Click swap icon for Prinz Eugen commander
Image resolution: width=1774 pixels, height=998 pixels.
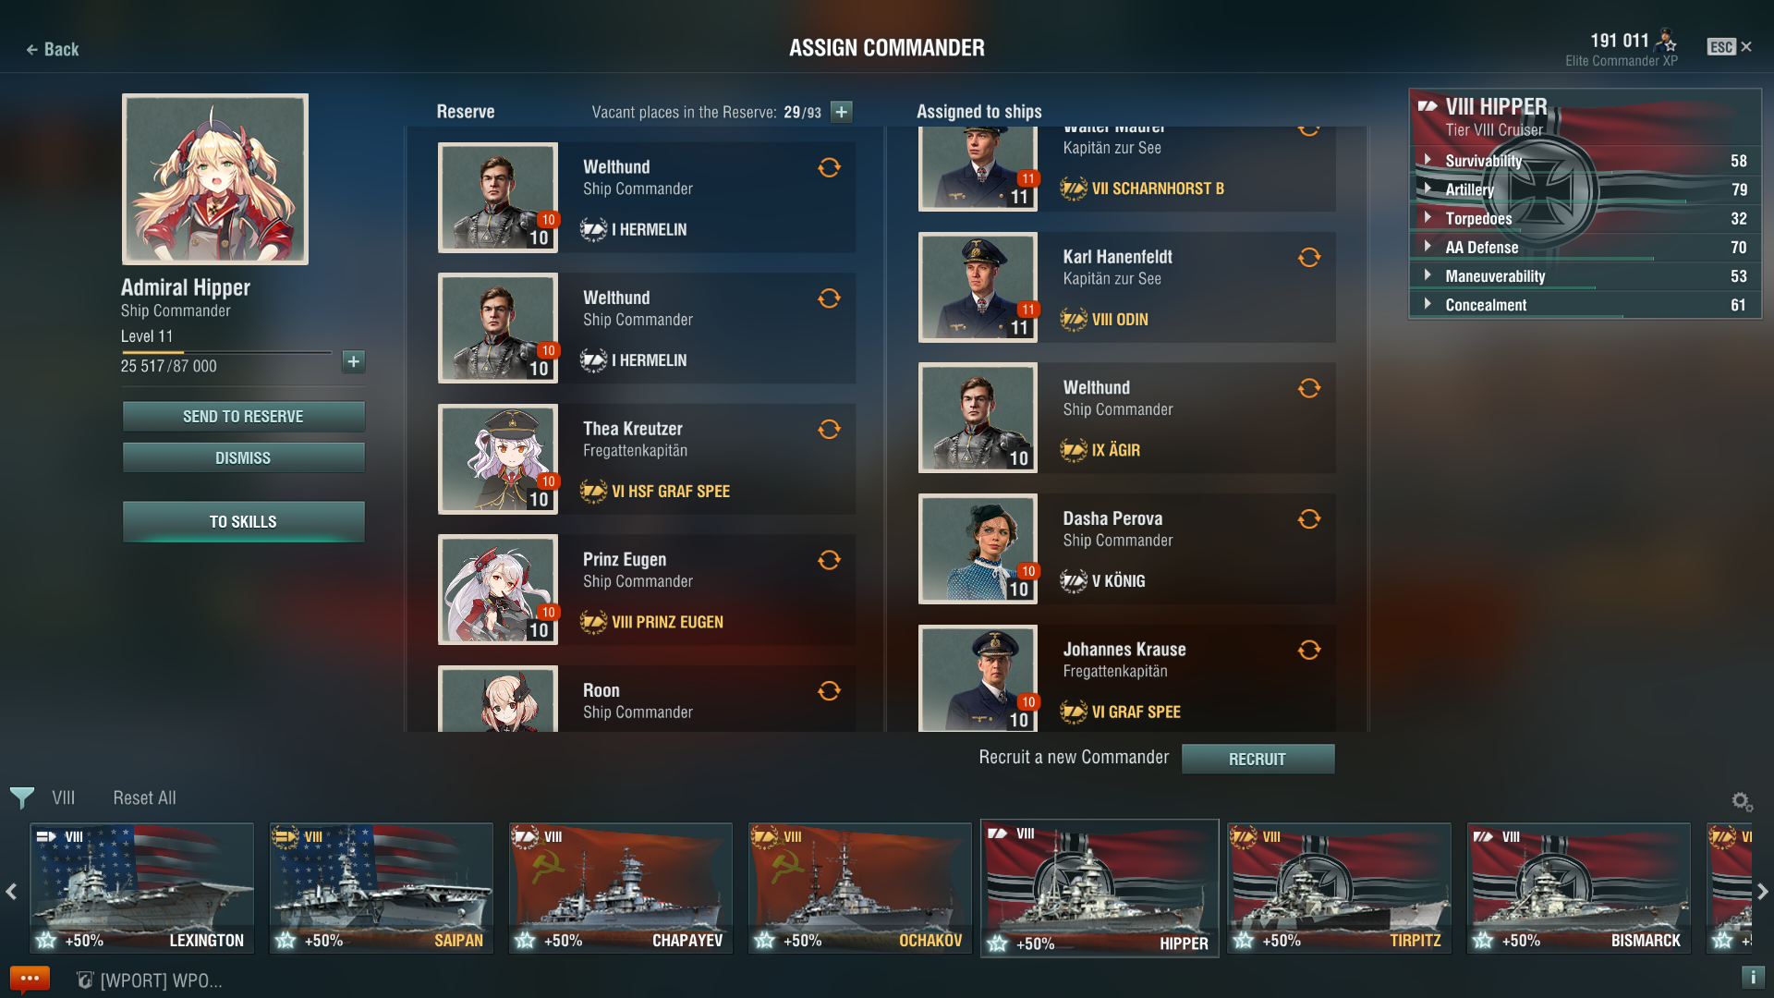(829, 560)
